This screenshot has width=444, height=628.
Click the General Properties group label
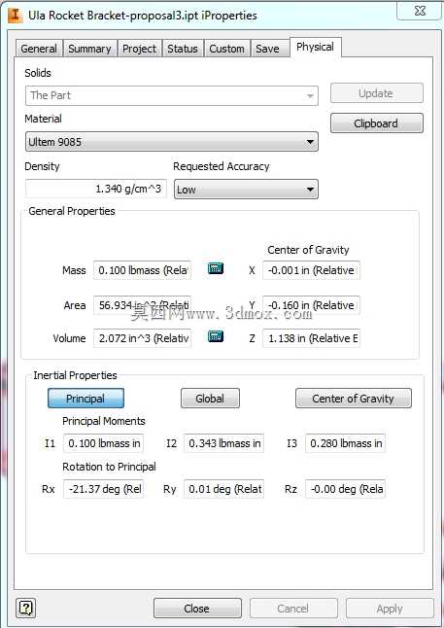[72, 211]
